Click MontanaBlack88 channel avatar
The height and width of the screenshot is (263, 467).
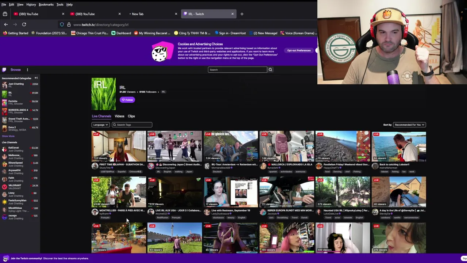pyautogui.click(x=207, y=166)
